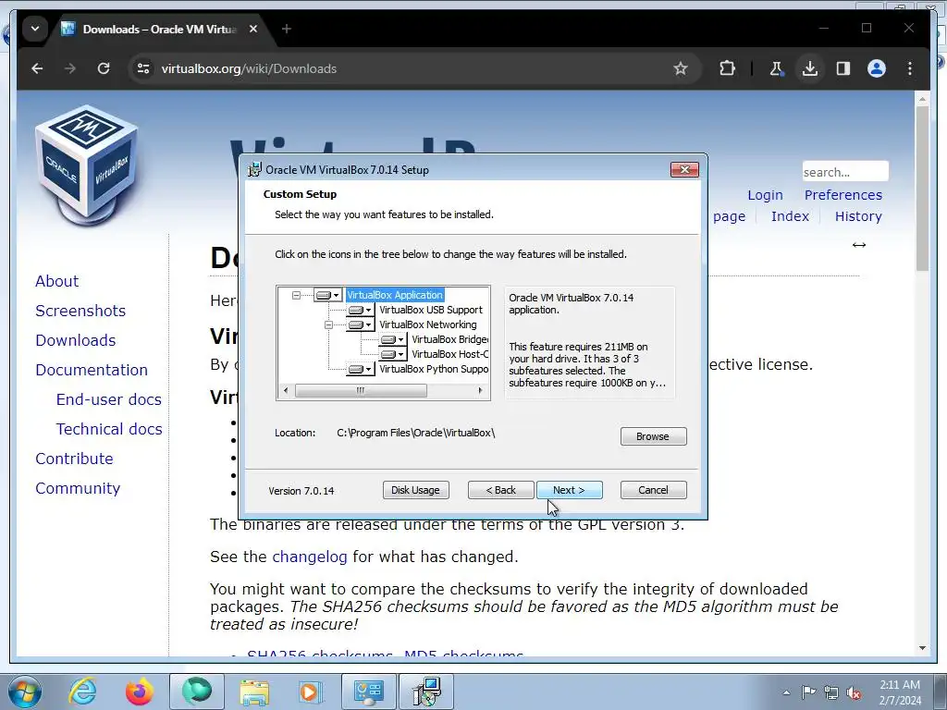View site information icon in address bar
The image size is (947, 710).
point(143,68)
